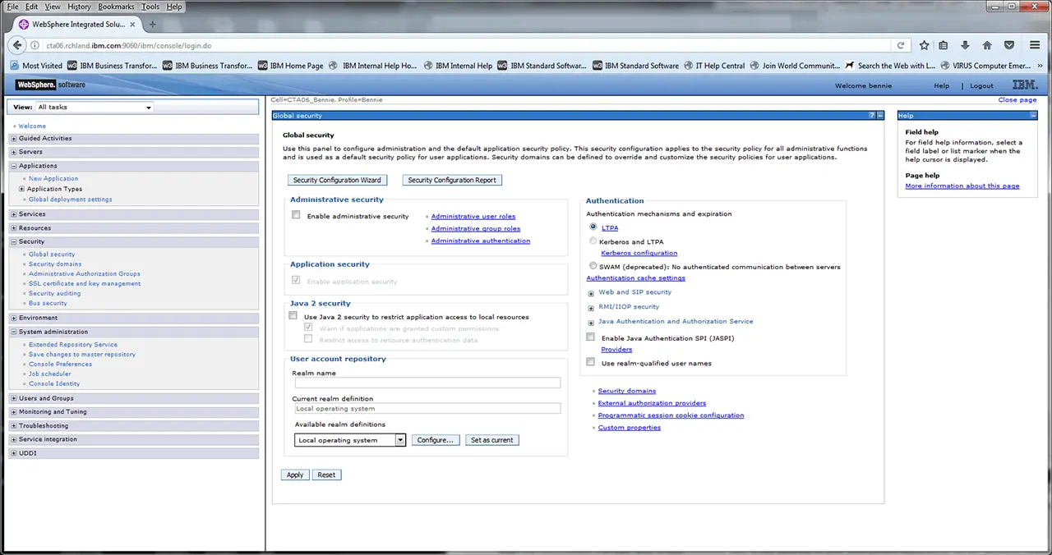Image resolution: width=1052 pixels, height=555 pixels.
Task: Open the IT Help Central bookmark
Action: (x=713, y=66)
